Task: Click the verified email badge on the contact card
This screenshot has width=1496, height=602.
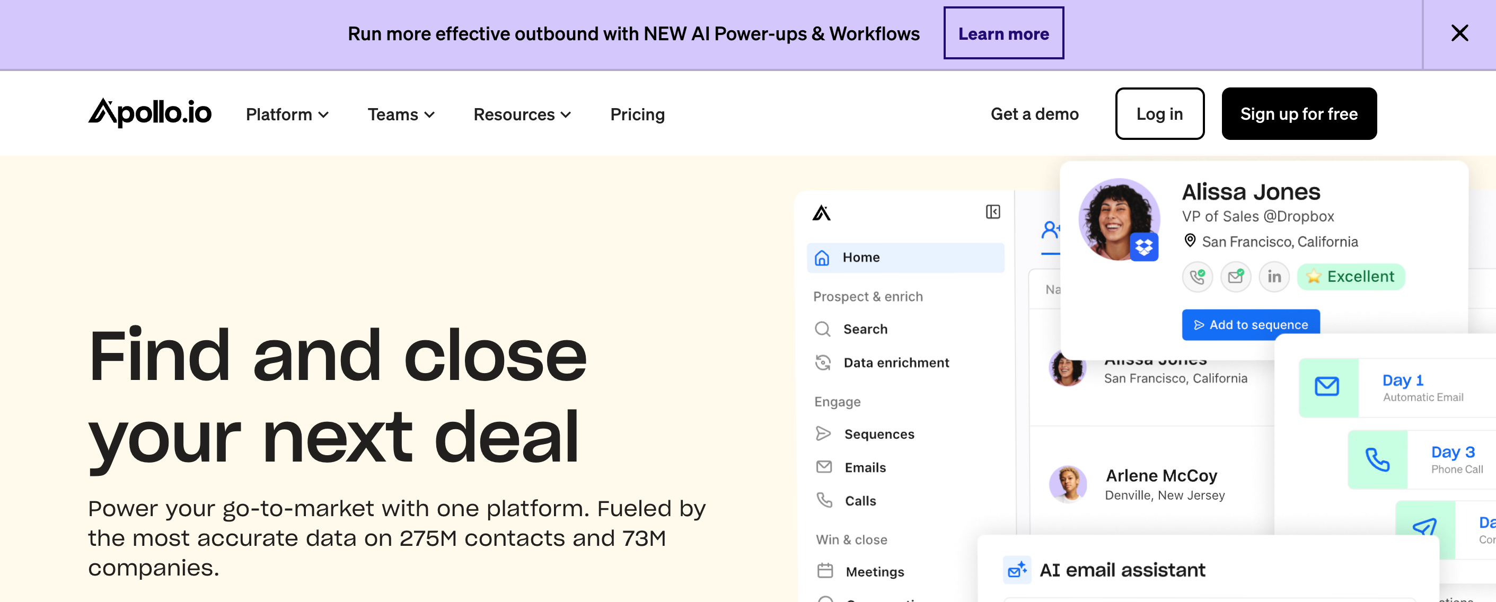Action: (x=1236, y=277)
